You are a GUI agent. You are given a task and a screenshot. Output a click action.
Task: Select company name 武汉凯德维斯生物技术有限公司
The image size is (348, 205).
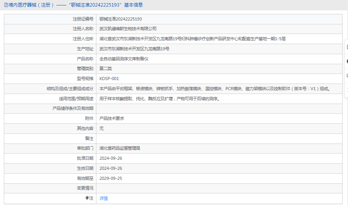(128, 29)
